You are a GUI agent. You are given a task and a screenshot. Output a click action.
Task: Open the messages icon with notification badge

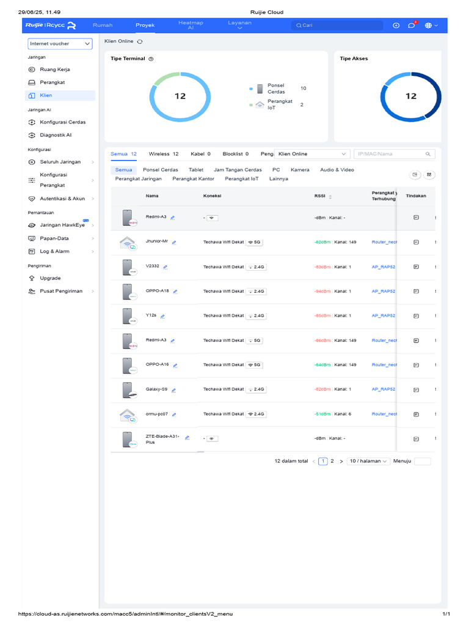(412, 25)
